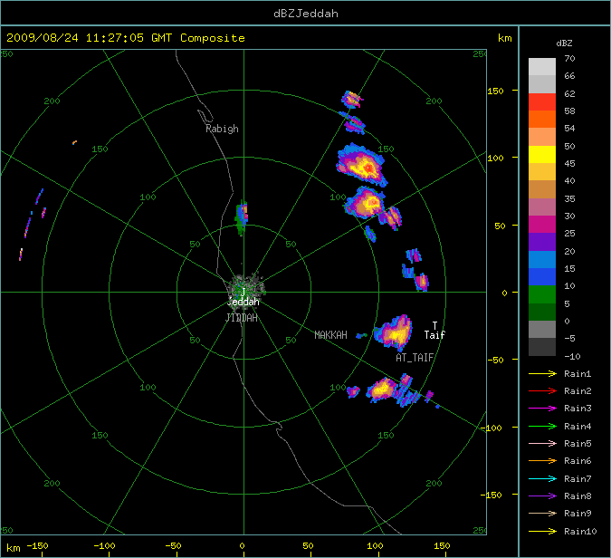This screenshot has height=558, width=611.
Task: Click the -10 value on dBZ scale
Action: coord(572,356)
